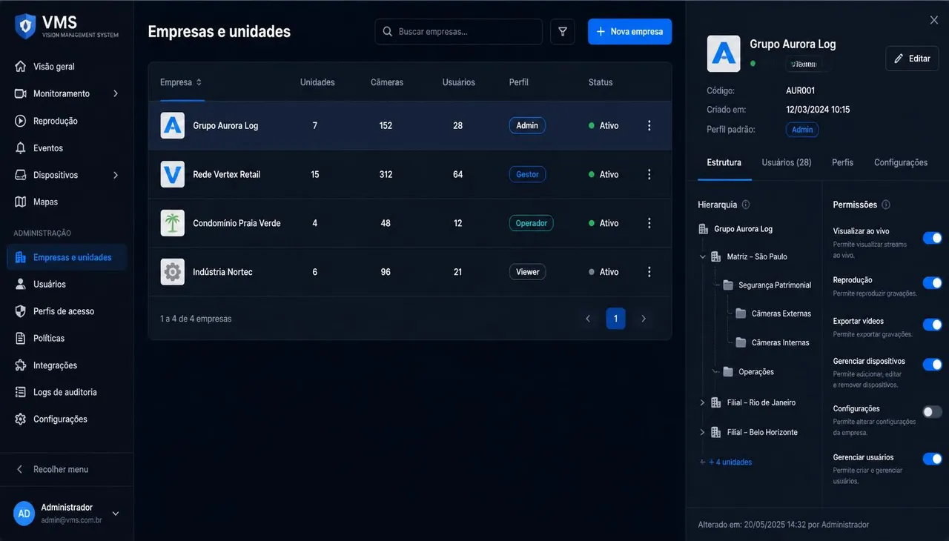Collapse the Matriz – São Paulo node

tap(703, 257)
